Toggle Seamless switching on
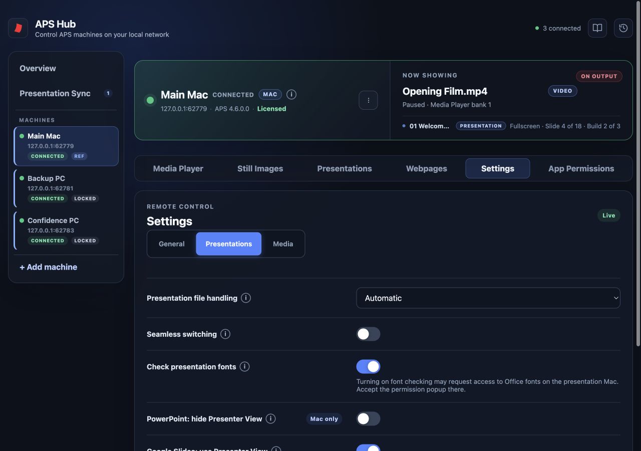This screenshot has height=451, width=641. click(x=368, y=334)
